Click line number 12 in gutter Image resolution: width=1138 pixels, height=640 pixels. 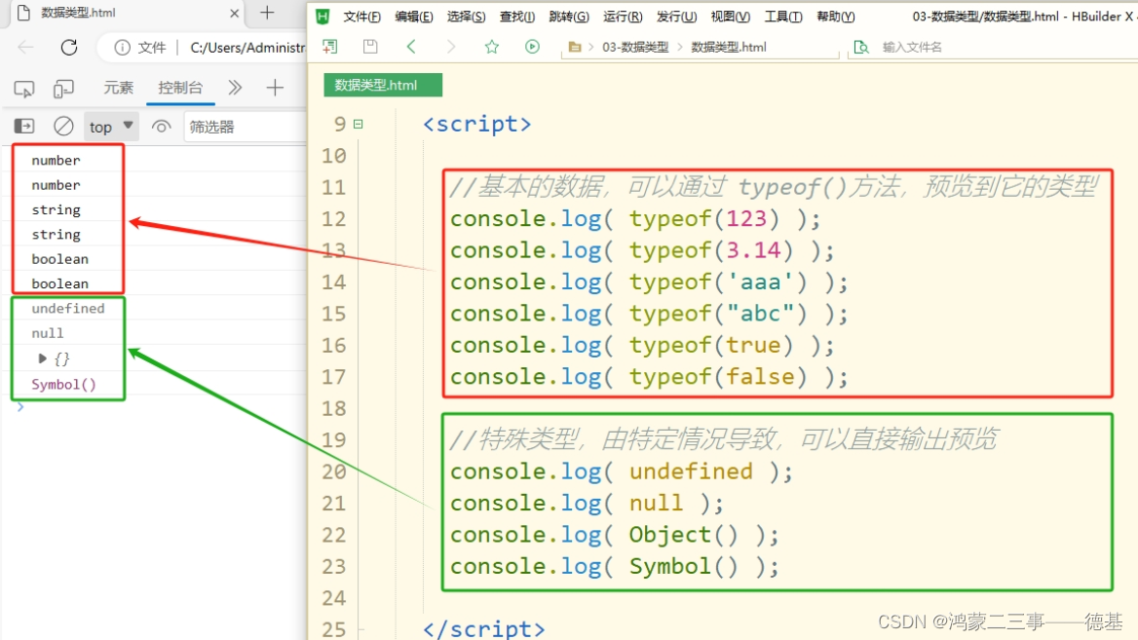[x=334, y=219]
